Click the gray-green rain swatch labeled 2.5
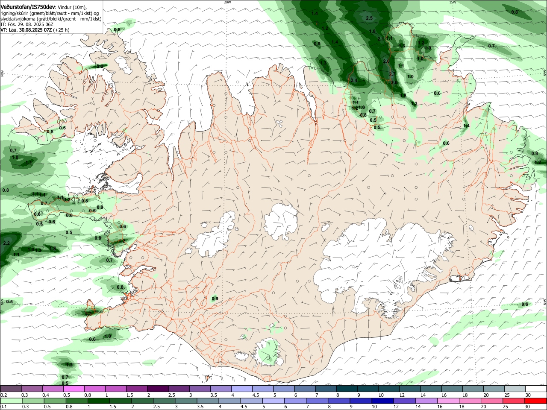This screenshot has width=547, height=410. tap(164, 401)
